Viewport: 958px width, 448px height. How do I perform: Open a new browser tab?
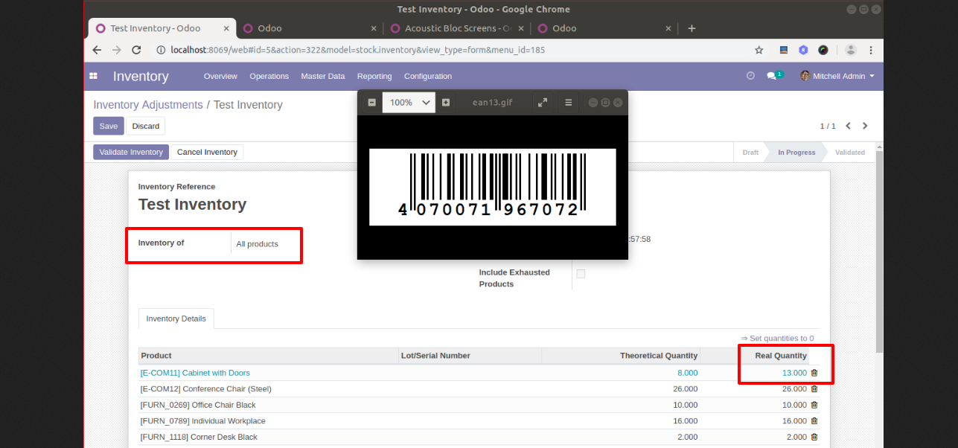click(692, 28)
